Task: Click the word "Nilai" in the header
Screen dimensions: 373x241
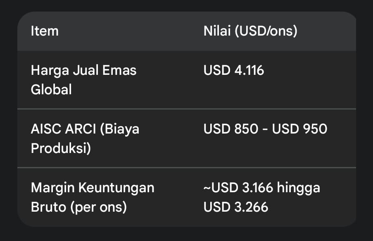Action: tap(217, 31)
